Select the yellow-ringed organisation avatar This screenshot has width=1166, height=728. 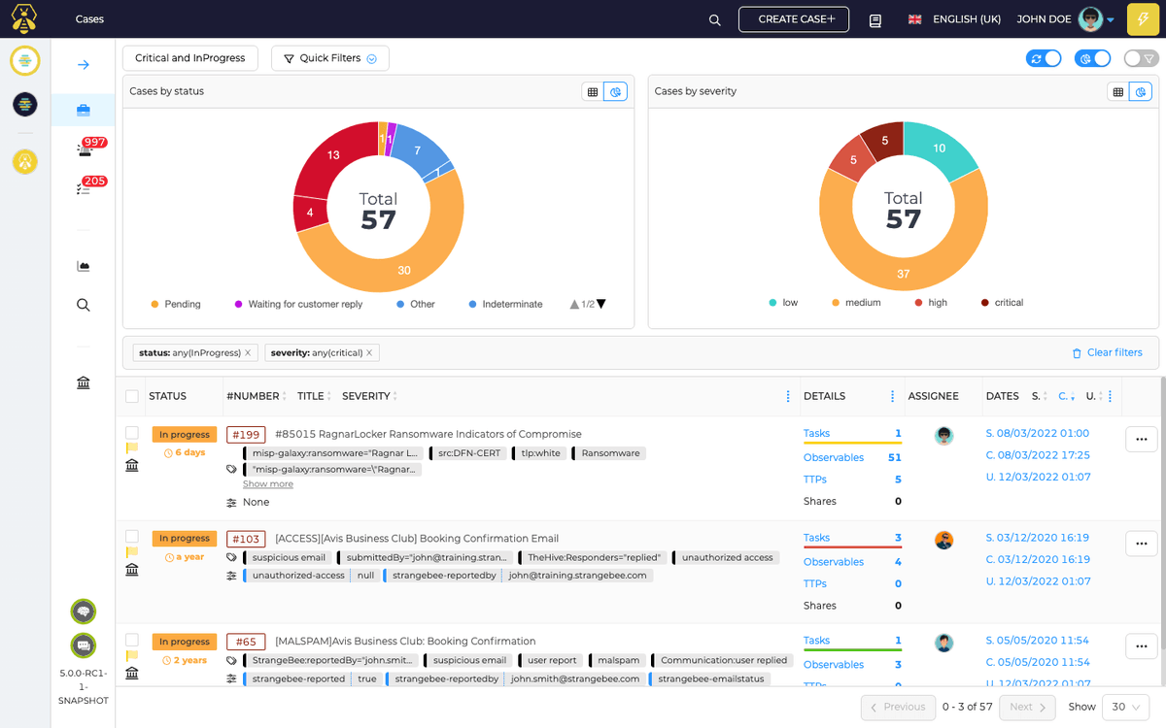pyautogui.click(x=25, y=60)
